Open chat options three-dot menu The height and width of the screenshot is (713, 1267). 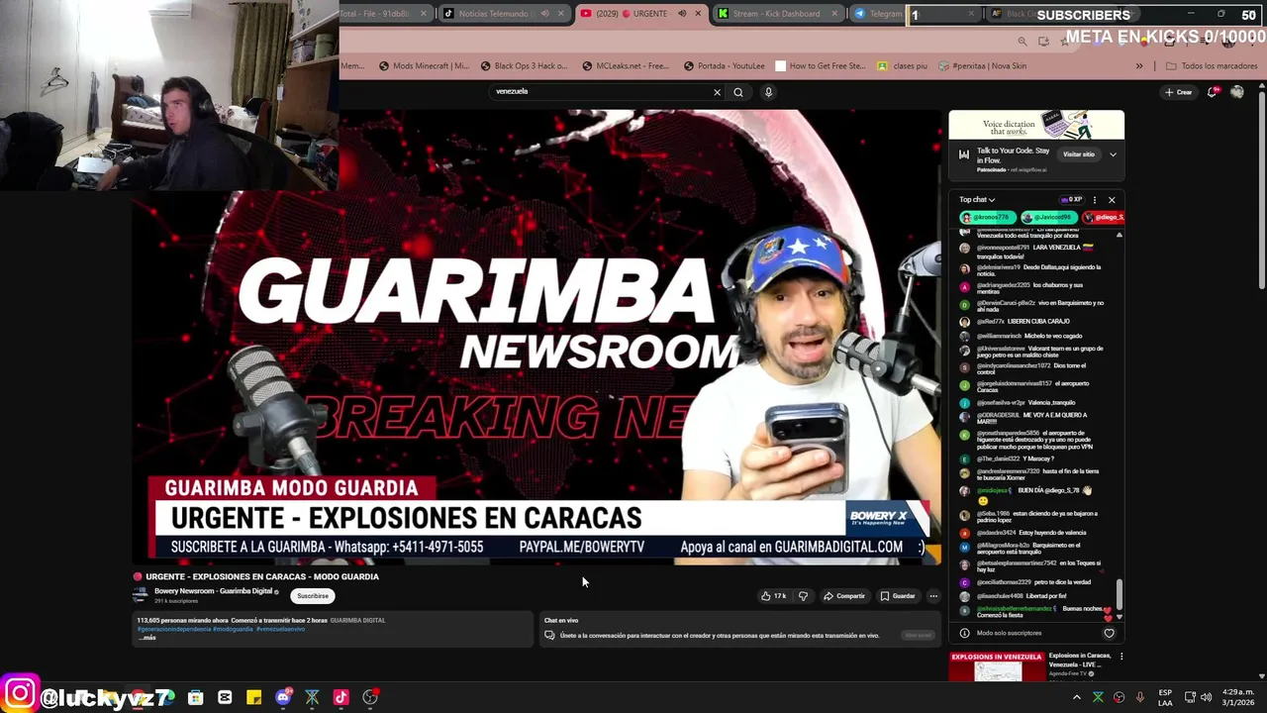(1094, 200)
